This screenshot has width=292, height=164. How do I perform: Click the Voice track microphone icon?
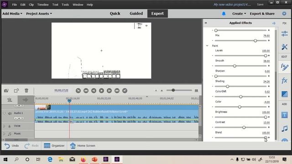coord(10,126)
